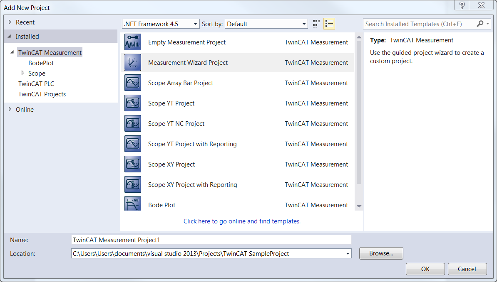Click the template list scrollbar thumb
Image resolution: width=497 pixels, height=282 pixels.
tap(359, 112)
